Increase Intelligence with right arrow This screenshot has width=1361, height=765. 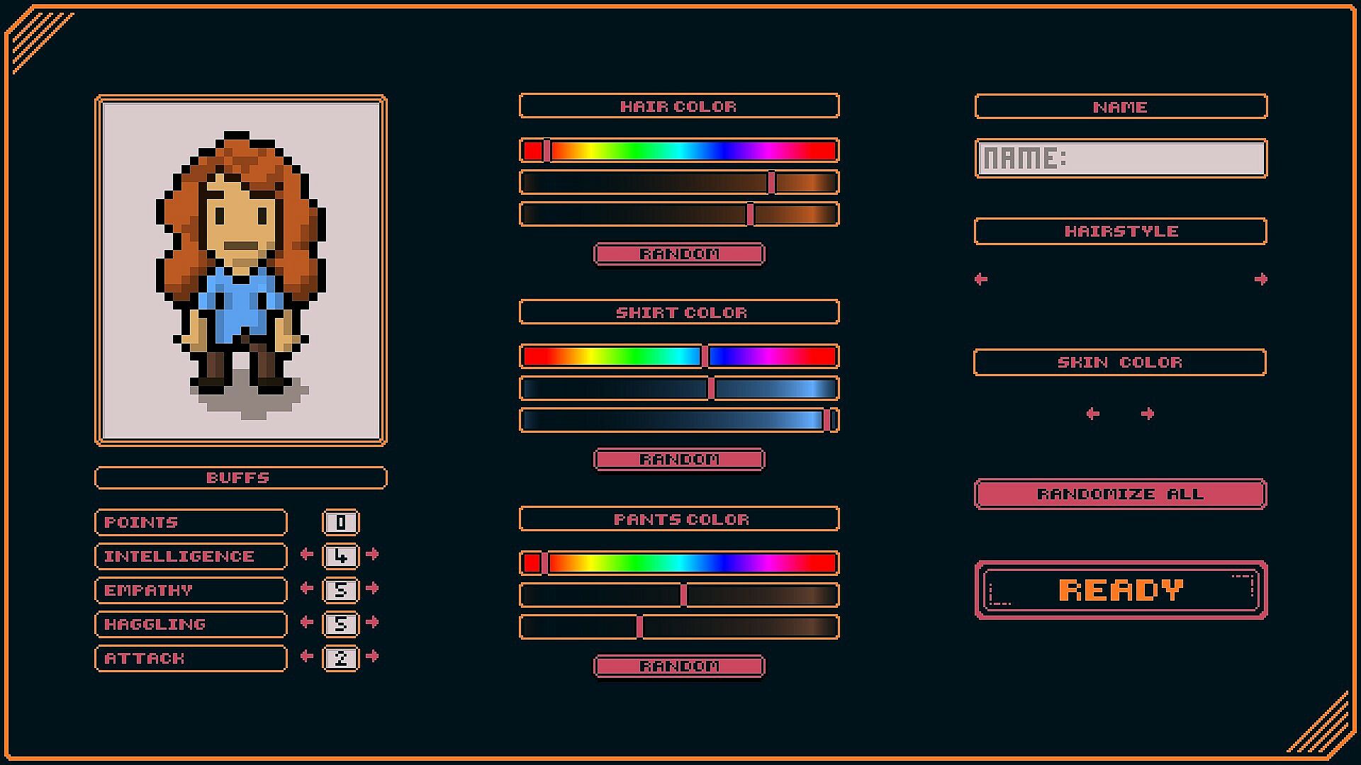[x=372, y=555]
